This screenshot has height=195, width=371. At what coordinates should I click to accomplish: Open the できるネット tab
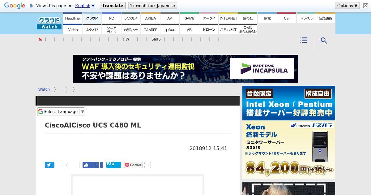131,30
